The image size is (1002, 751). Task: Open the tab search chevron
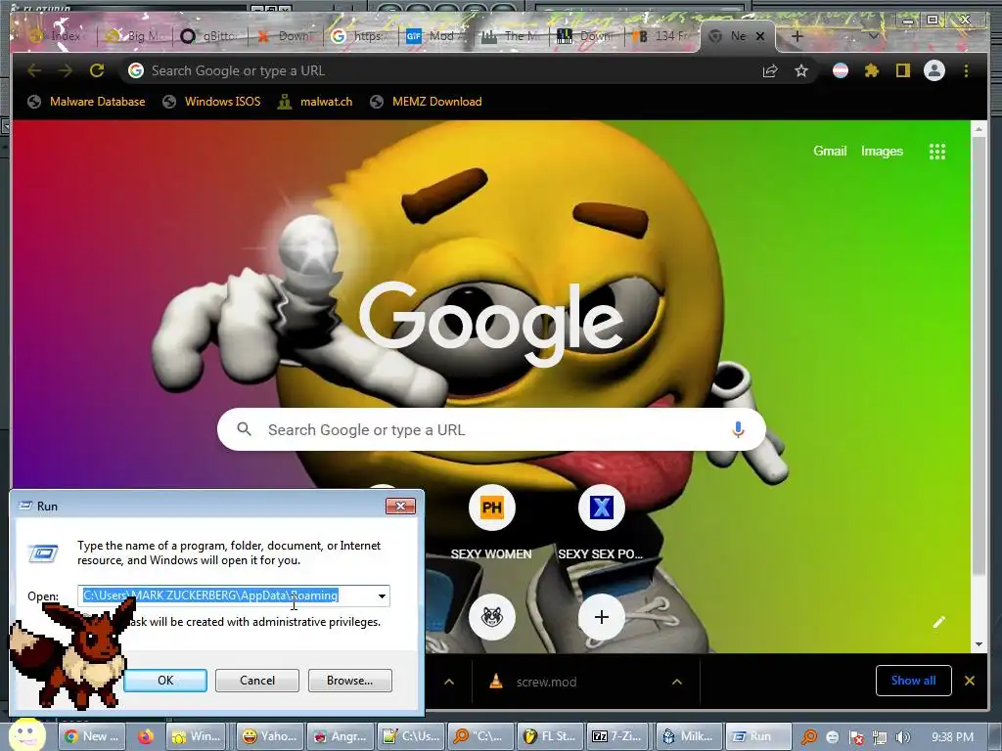(873, 36)
